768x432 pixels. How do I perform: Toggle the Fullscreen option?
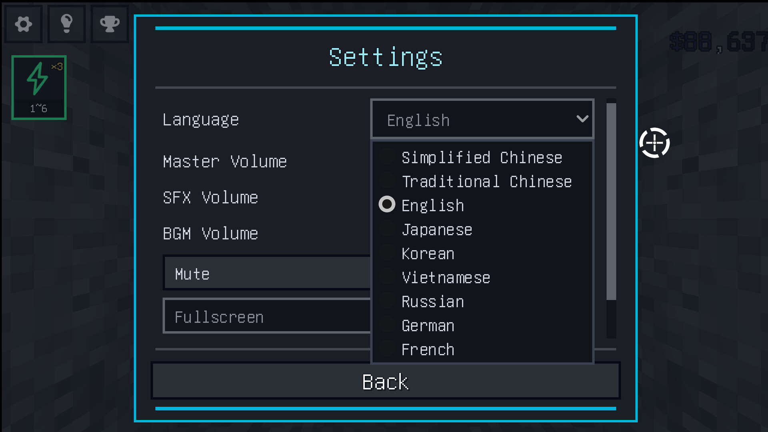pos(267,316)
